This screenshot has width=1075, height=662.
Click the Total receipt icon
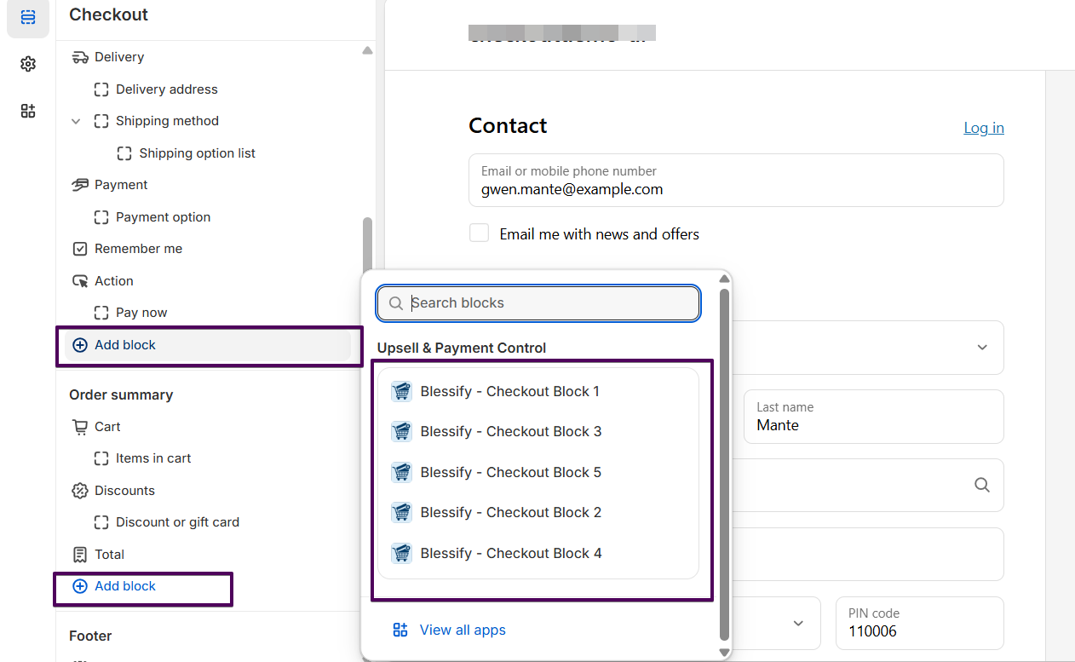pyautogui.click(x=80, y=555)
